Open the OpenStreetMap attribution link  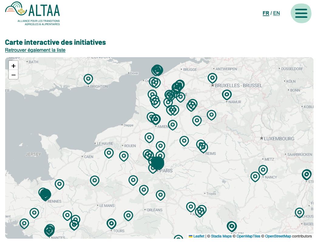pyautogui.click(x=278, y=236)
